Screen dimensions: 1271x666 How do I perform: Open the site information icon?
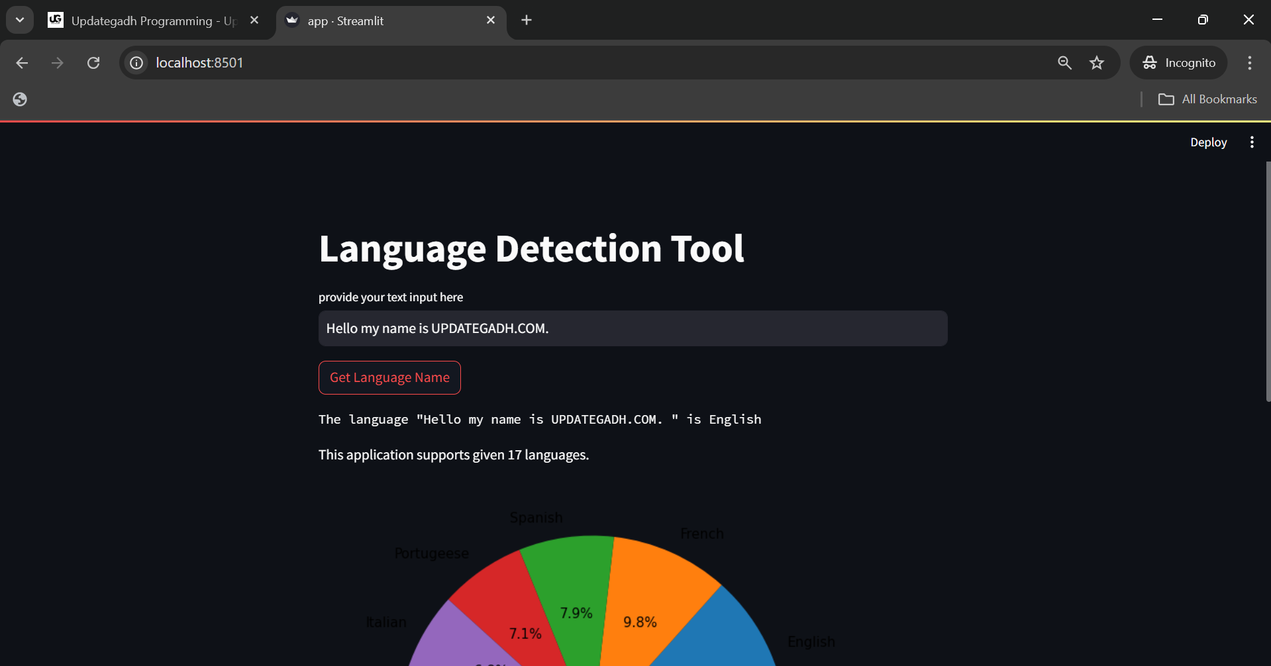136,63
